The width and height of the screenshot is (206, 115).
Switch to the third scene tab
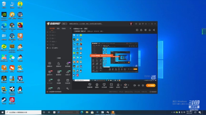coord(64,28)
